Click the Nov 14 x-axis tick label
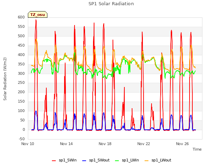 66,144
